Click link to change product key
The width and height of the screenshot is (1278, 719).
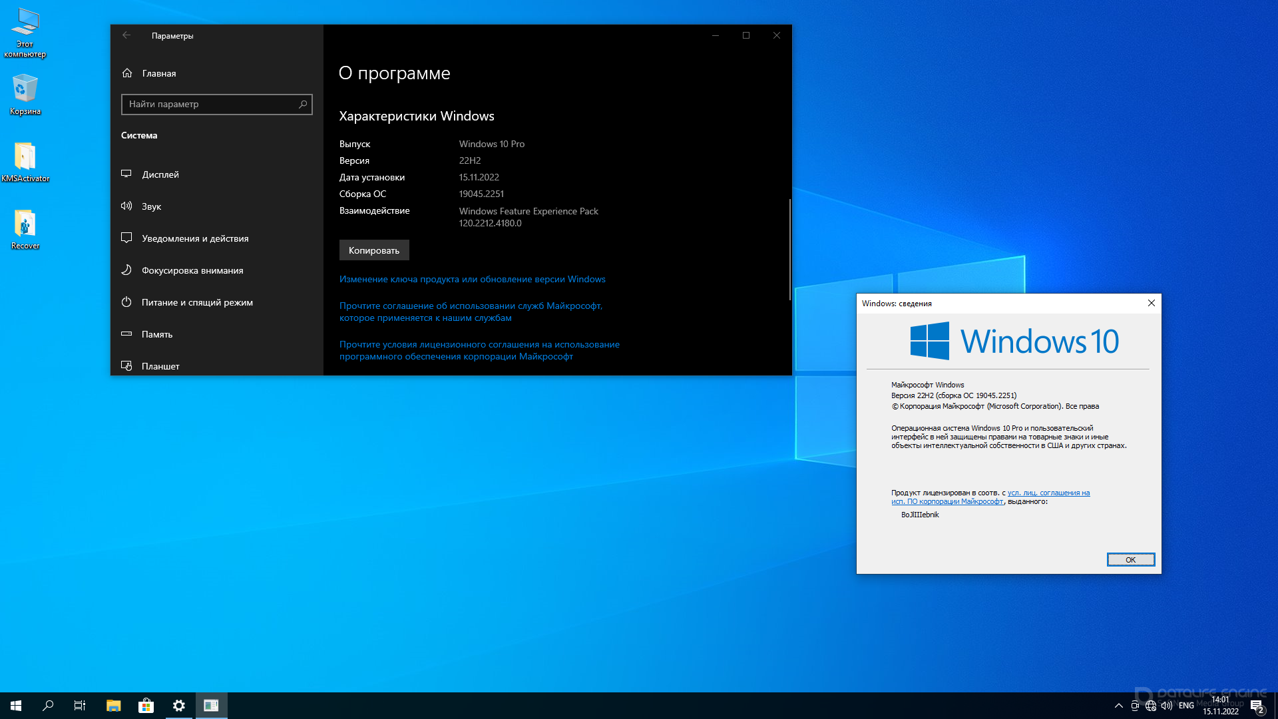click(x=472, y=278)
